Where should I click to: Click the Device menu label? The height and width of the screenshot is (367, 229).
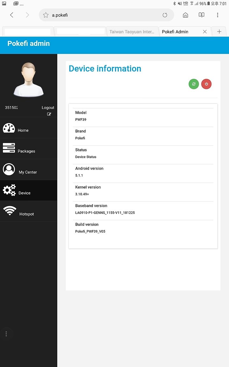coord(24,193)
